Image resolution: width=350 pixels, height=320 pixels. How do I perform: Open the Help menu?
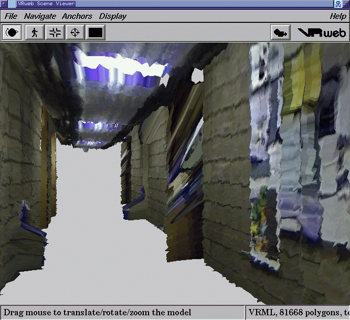coord(337,16)
